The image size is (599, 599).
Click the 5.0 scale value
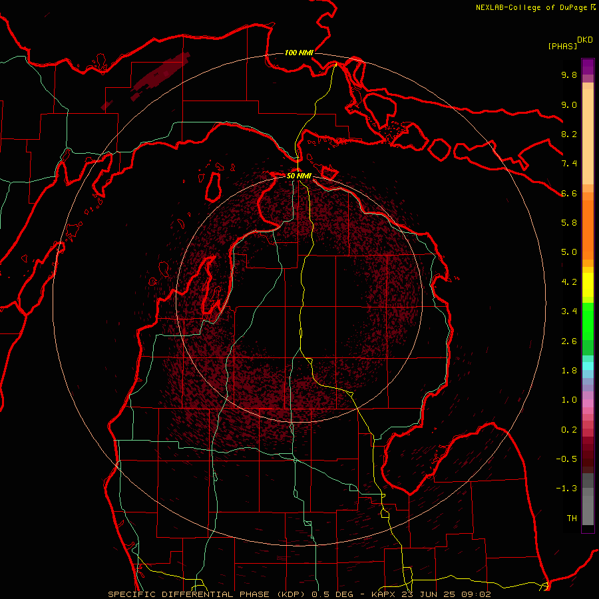tap(569, 252)
